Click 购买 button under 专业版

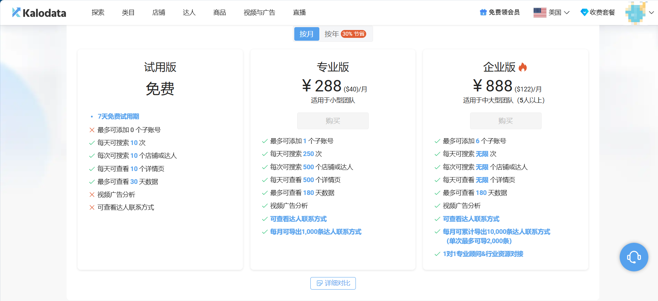[x=333, y=121]
